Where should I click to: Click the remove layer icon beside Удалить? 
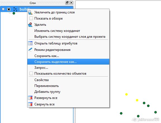(30, 25)
